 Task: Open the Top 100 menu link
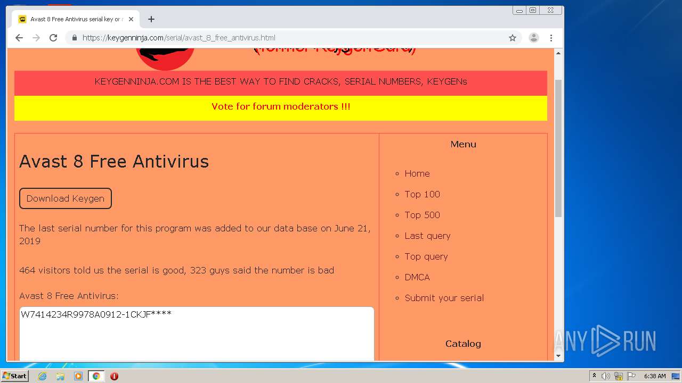pos(423,194)
